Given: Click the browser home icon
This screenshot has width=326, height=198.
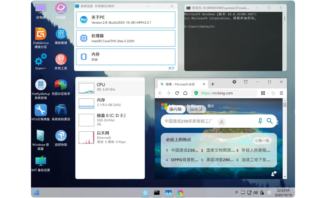Looking at the screenshot, I should pos(185,93).
